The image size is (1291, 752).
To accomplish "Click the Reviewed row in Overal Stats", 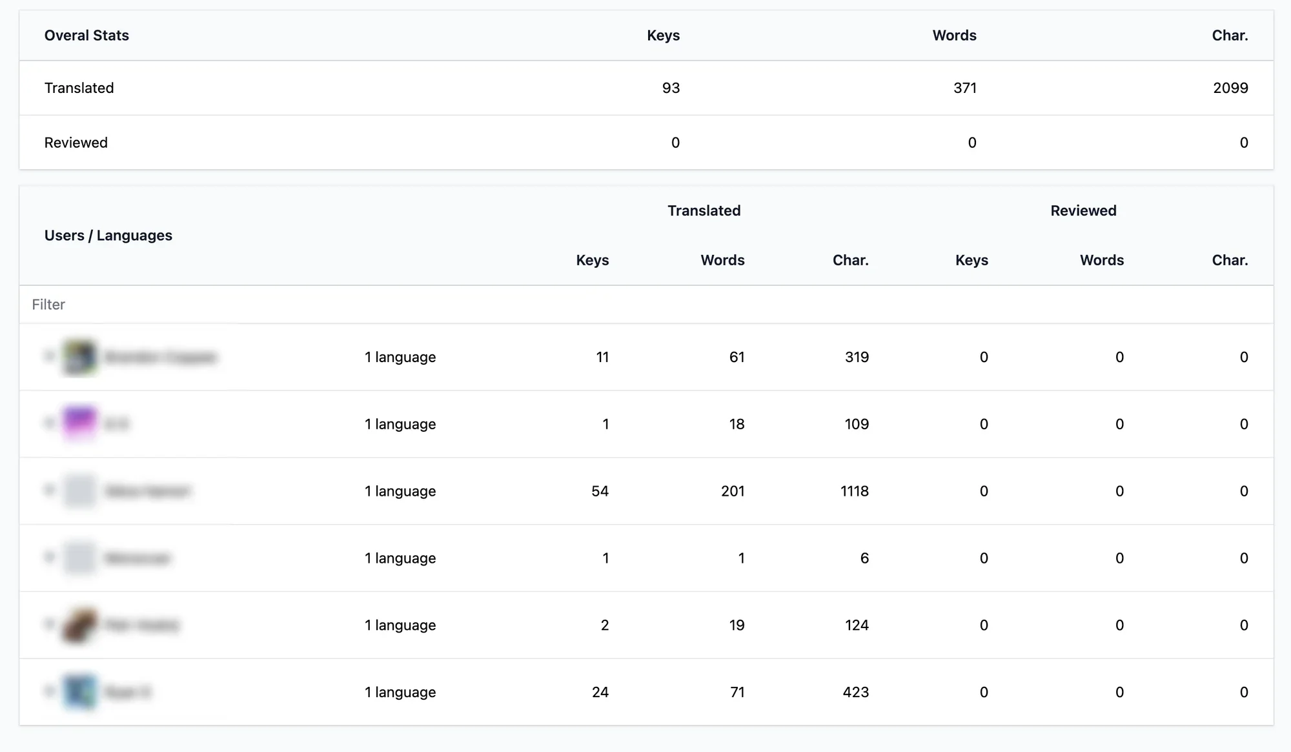I will (76, 143).
